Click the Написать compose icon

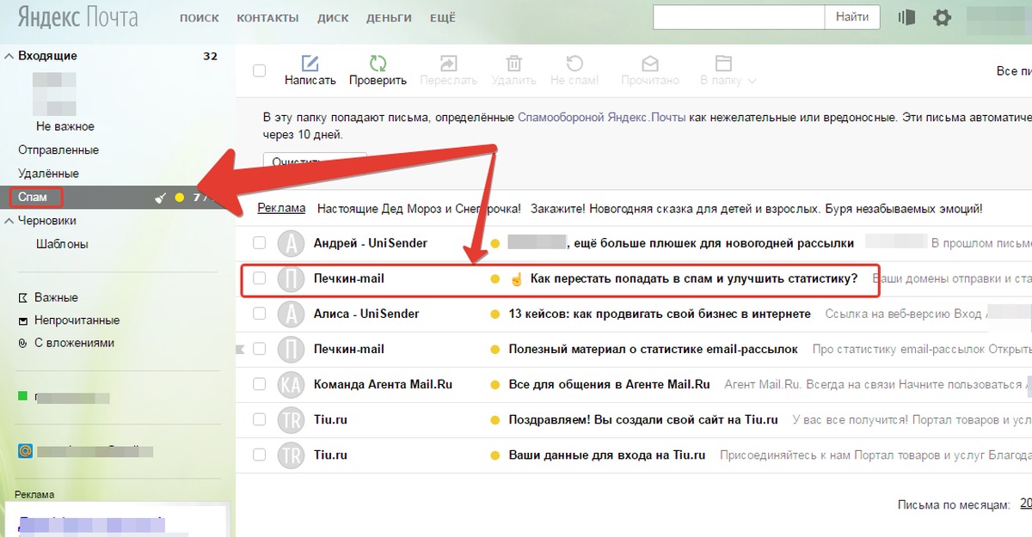[x=310, y=64]
